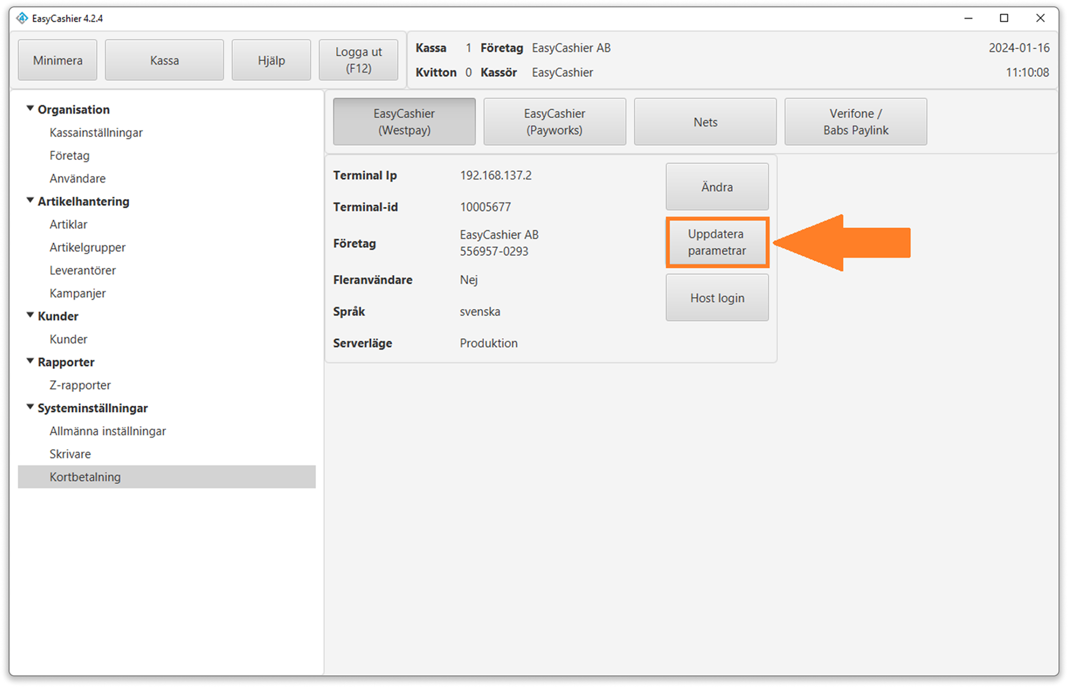1068x687 pixels.
Task: Open Z-rapporter
Action: pyautogui.click(x=80, y=385)
